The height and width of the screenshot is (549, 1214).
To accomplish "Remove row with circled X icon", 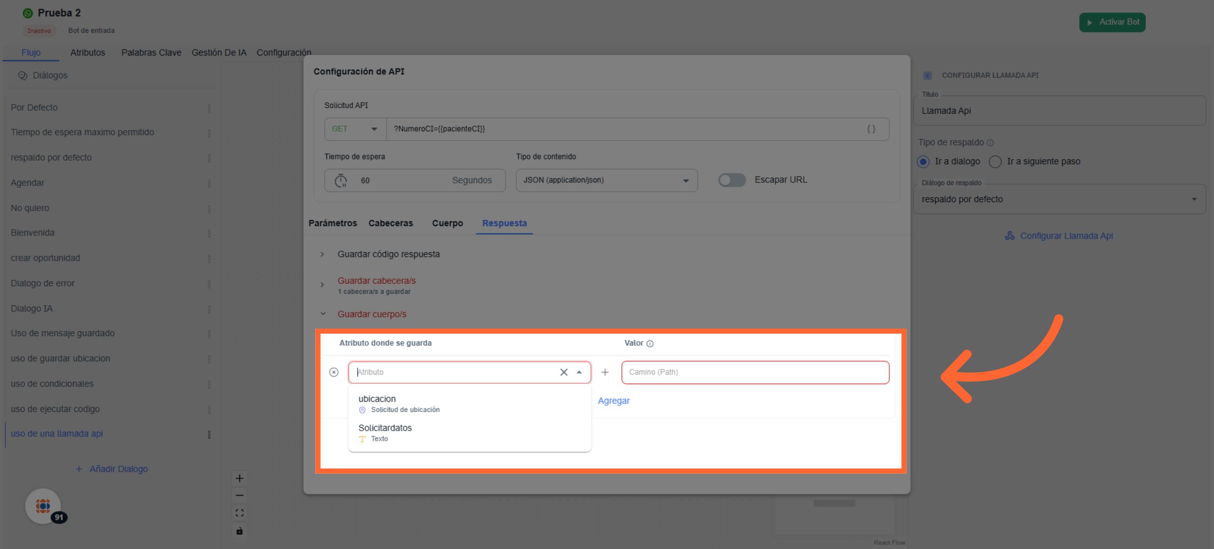I will [x=334, y=372].
